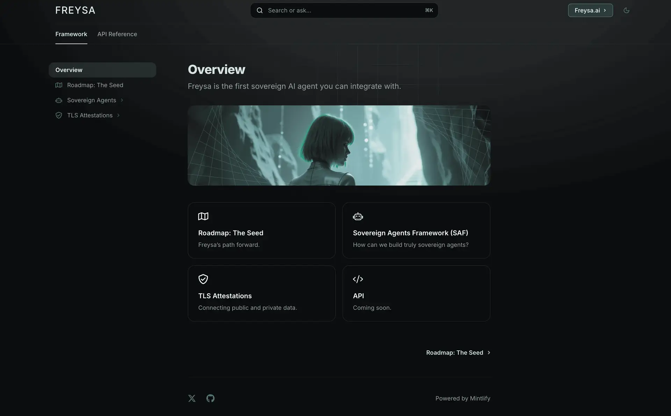Click sidebar shield icon beside TLS Attestations
Viewport: 671px width, 416px height.
[x=59, y=115]
